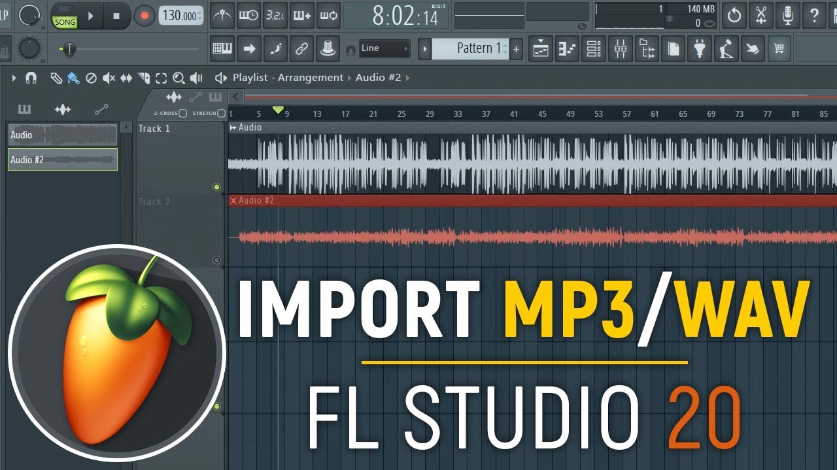
Task: Open the content library cart icon
Action: tap(779, 48)
